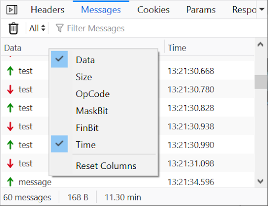
Task: Click the toggle network panel sidebar icon
Action: [x=12, y=10]
